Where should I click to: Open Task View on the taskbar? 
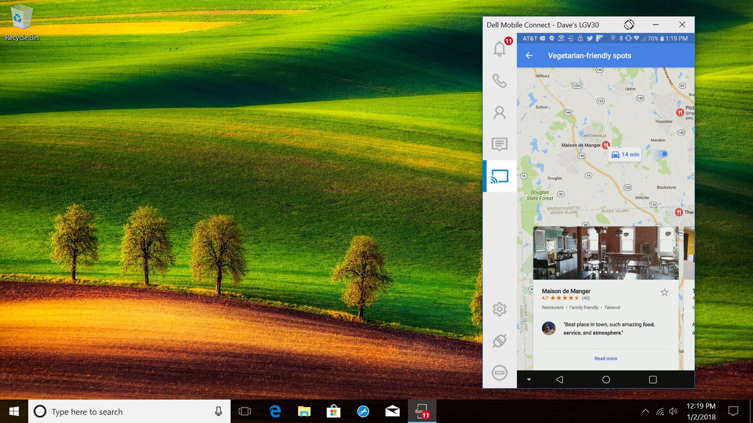(245, 411)
